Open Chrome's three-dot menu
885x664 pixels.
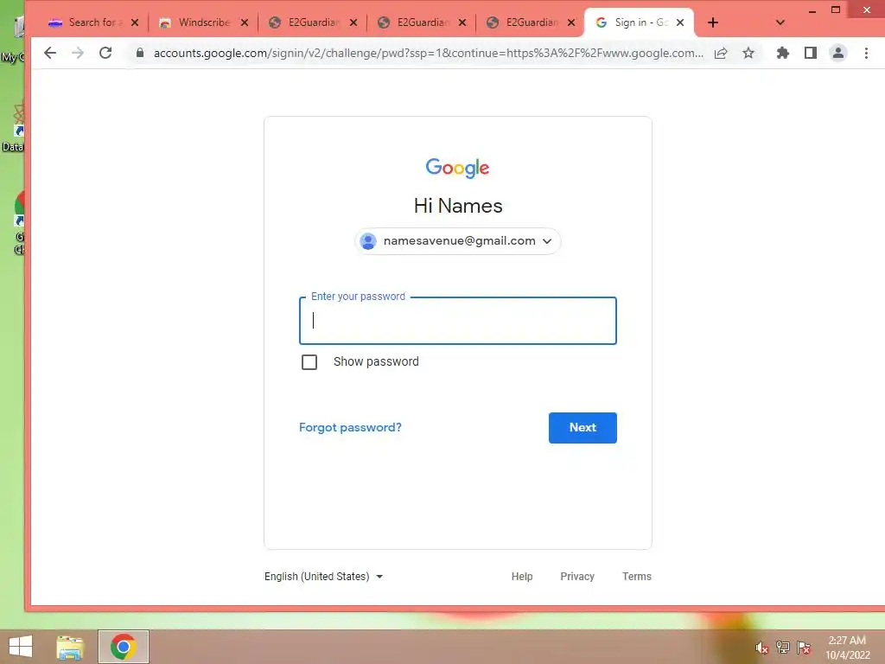tap(866, 53)
